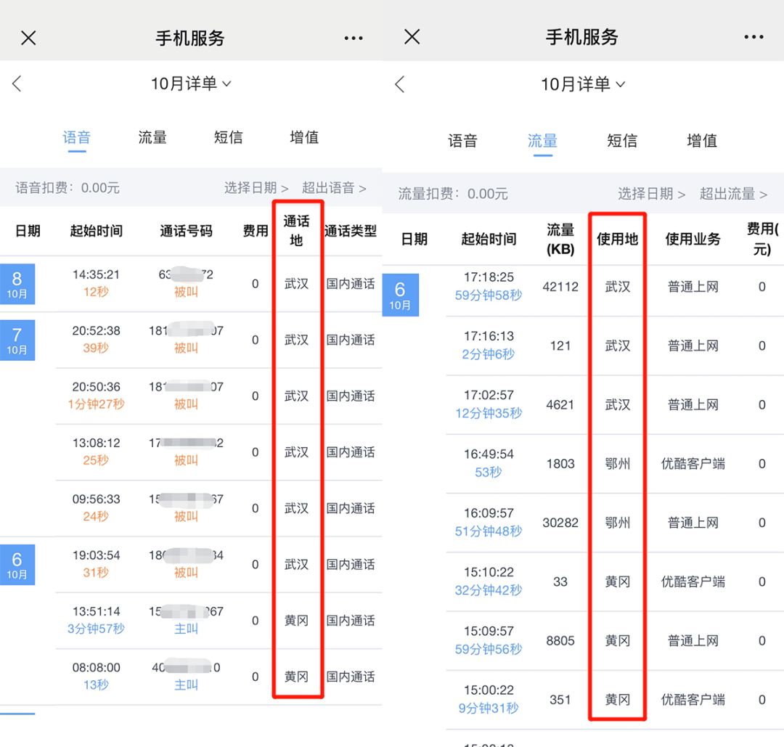Switch to the 短信 tab on left panel
Image resolution: width=784 pixels, height=747 pixels.
228,137
